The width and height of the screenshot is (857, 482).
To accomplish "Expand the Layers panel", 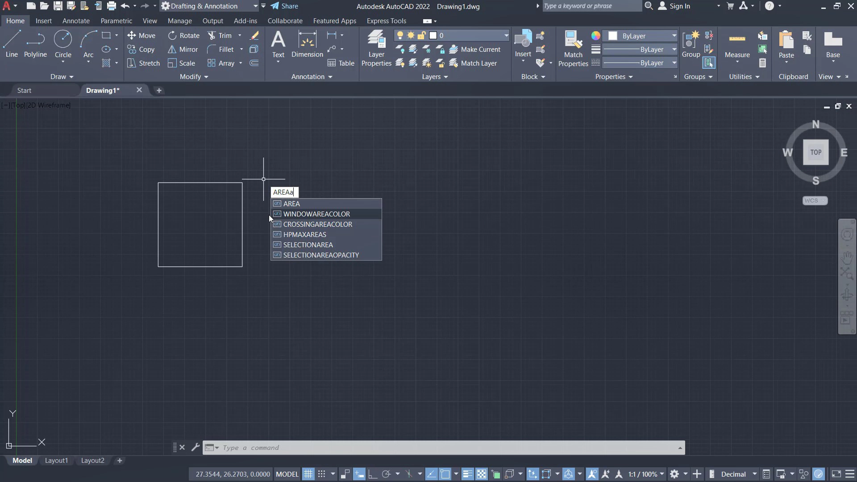I will [435, 77].
